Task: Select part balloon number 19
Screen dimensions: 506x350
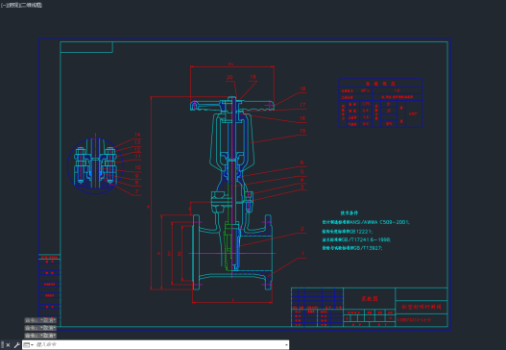Action: pyautogui.click(x=253, y=77)
